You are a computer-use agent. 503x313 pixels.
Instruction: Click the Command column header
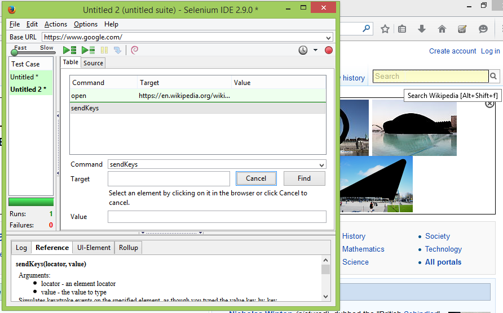104,83
